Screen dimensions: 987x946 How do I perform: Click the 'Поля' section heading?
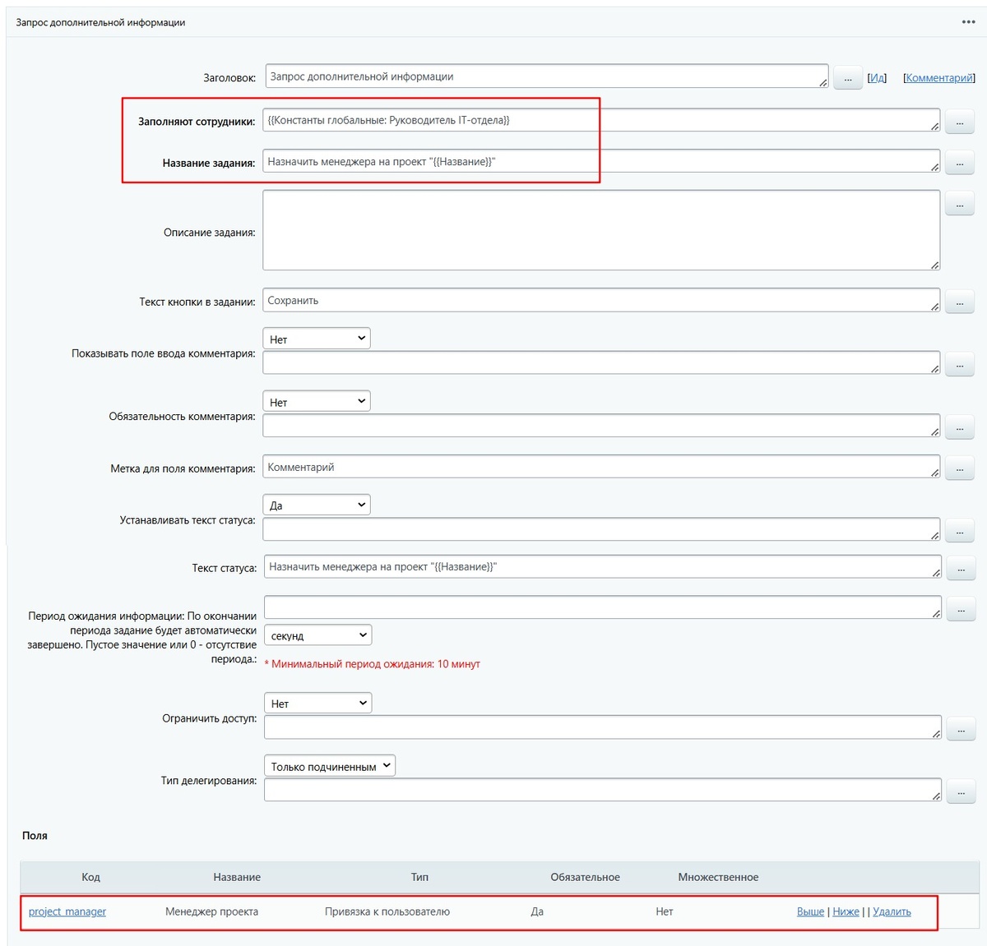pyautogui.click(x=35, y=835)
